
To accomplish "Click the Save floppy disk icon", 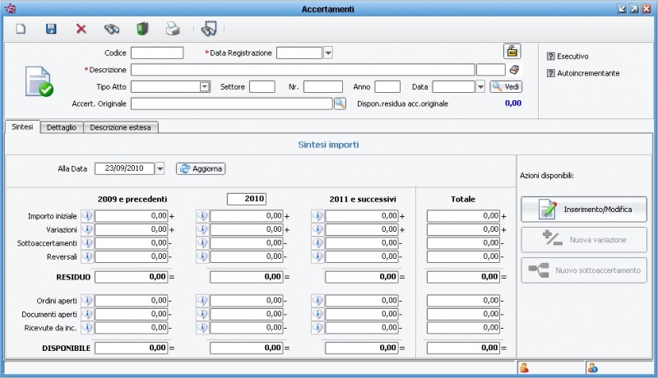I will click(x=51, y=29).
